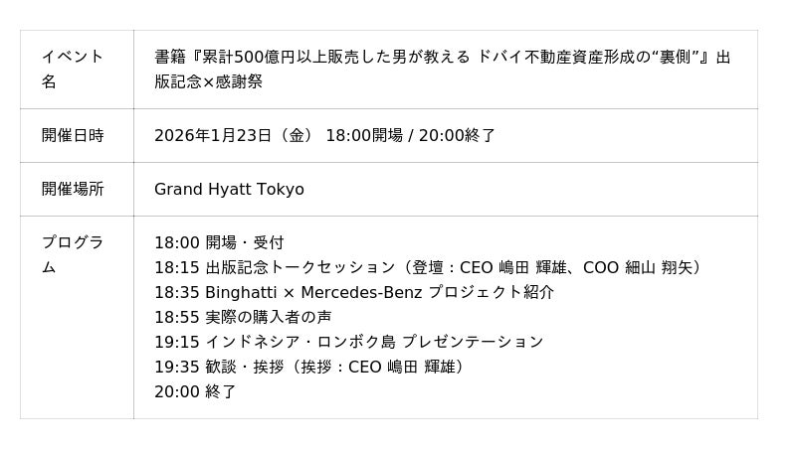Click the 出版記念×感謝祭 text line
796x449 pixels.
[208, 82]
